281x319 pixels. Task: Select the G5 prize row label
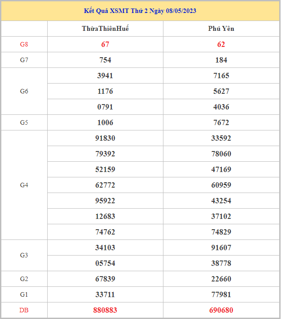coord(24,122)
